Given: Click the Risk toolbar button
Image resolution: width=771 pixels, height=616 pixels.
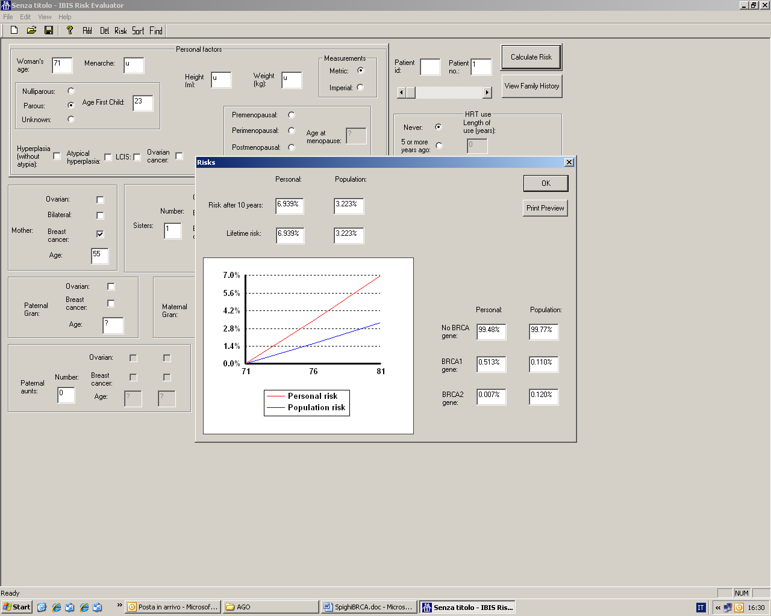Looking at the screenshot, I should pos(121,31).
